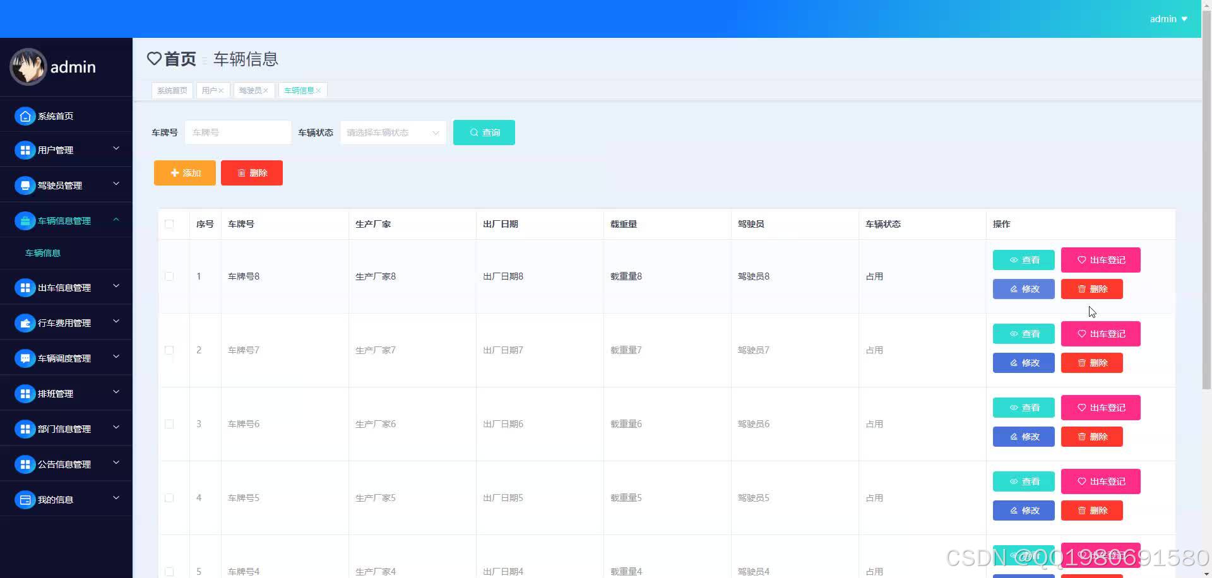Click the 公告信息管理 grid icon
Viewport: 1212px width, 578px height.
pos(25,464)
